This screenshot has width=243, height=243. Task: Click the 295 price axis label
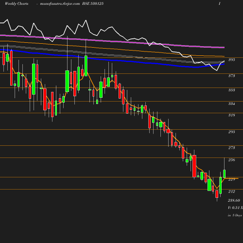232,132
